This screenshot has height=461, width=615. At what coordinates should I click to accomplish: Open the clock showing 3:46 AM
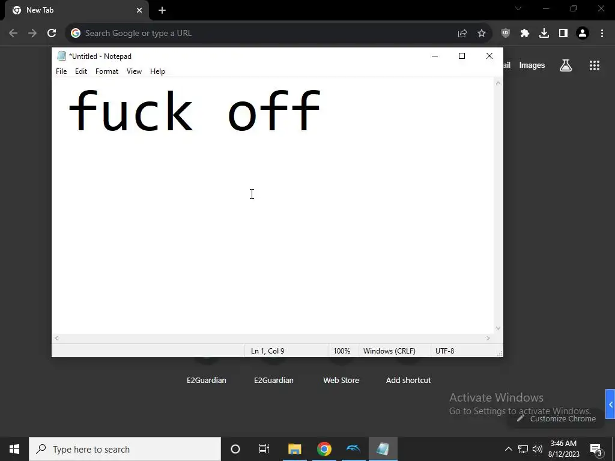pos(563,449)
